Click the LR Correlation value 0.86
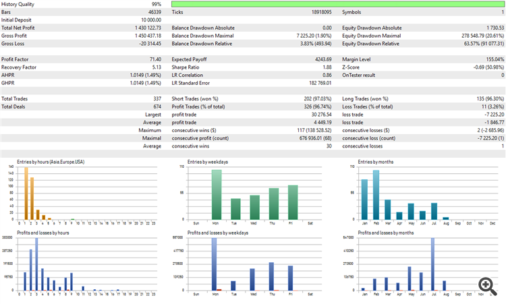 [327, 75]
